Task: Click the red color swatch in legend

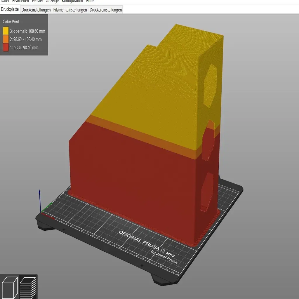Action: (6, 47)
